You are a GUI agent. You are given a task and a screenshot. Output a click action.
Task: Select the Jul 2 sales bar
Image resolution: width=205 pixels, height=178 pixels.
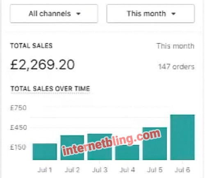[72, 148]
